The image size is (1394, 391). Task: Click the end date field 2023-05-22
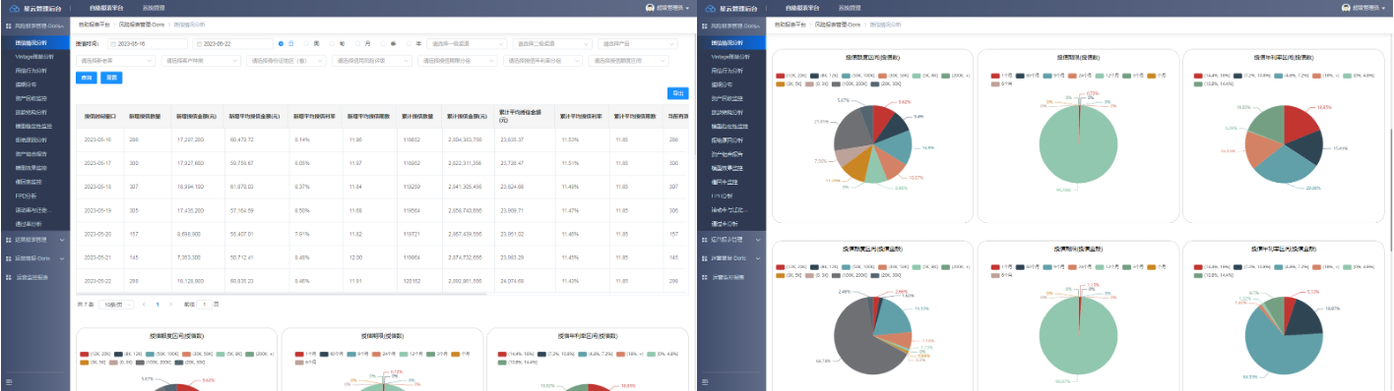pyautogui.click(x=232, y=44)
